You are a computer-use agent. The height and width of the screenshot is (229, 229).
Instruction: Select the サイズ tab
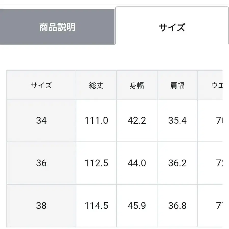click(172, 27)
